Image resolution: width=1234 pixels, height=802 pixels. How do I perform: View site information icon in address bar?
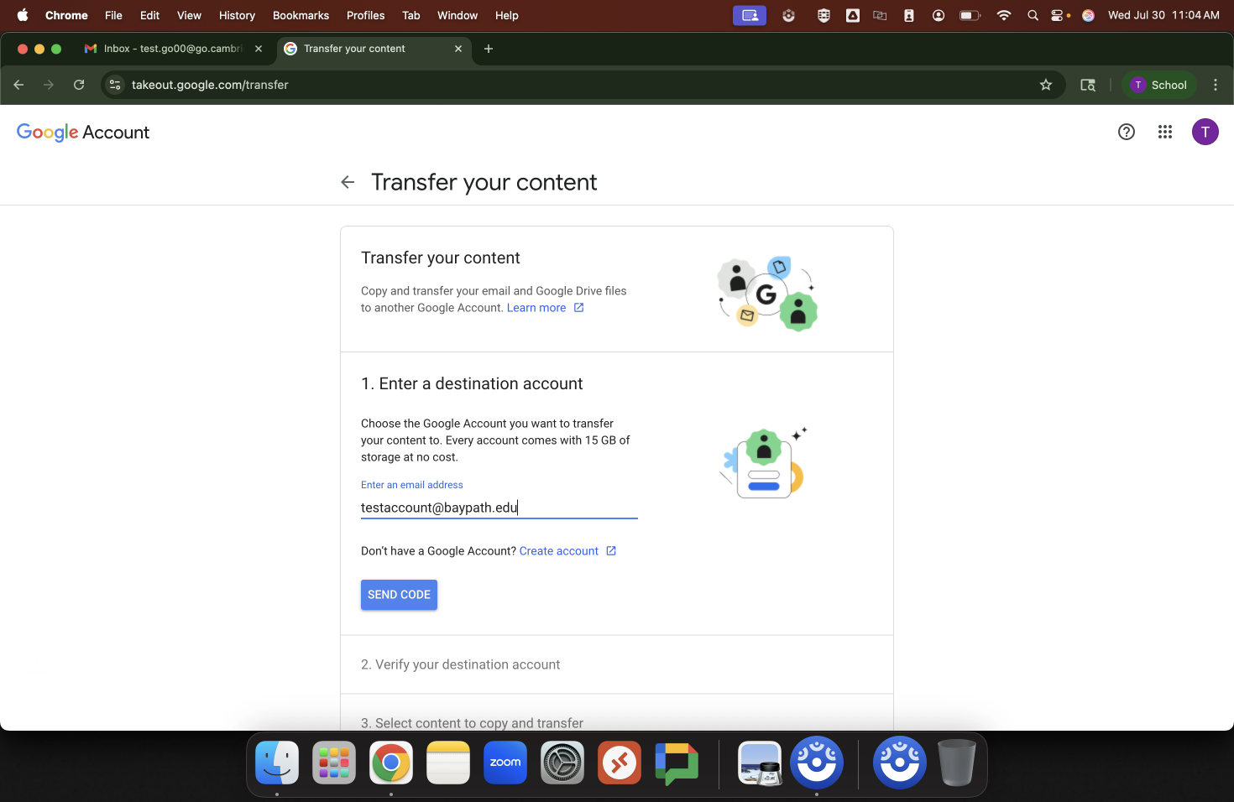click(x=116, y=85)
